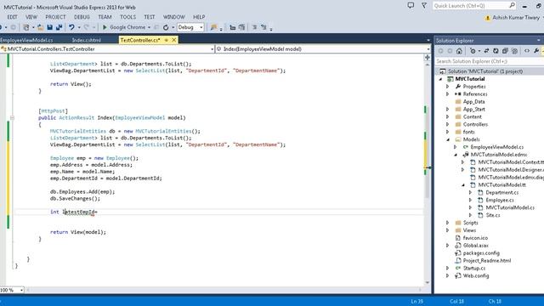This screenshot has height=306, width=544.
Task: Expand the Properties node
Action: point(448,87)
